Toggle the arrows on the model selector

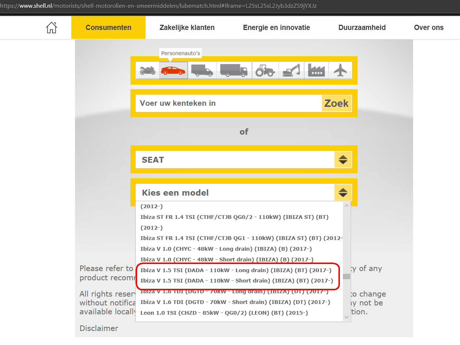coord(343,193)
